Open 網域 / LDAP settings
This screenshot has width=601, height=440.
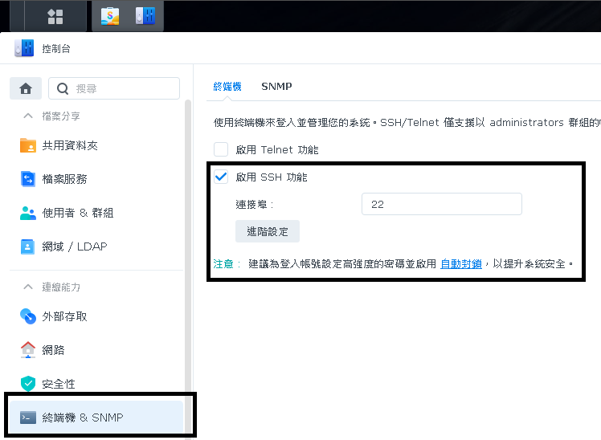[74, 246]
